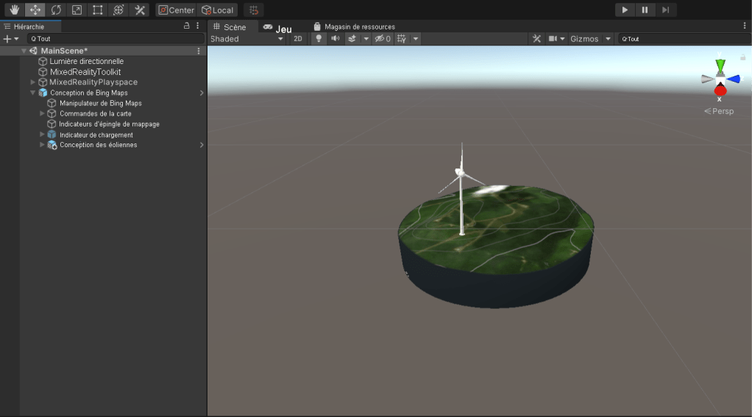Switch to the Jeu tab
This screenshot has width=752, height=417.
tap(277, 27)
